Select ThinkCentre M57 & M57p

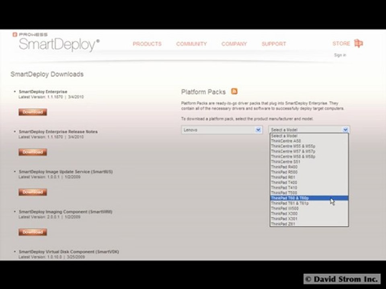point(309,151)
